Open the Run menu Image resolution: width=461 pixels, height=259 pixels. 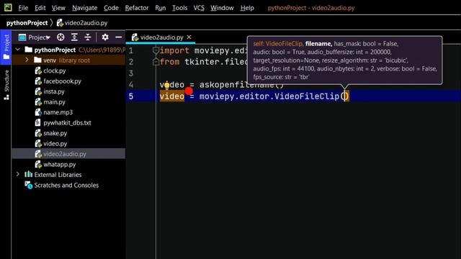click(160, 8)
